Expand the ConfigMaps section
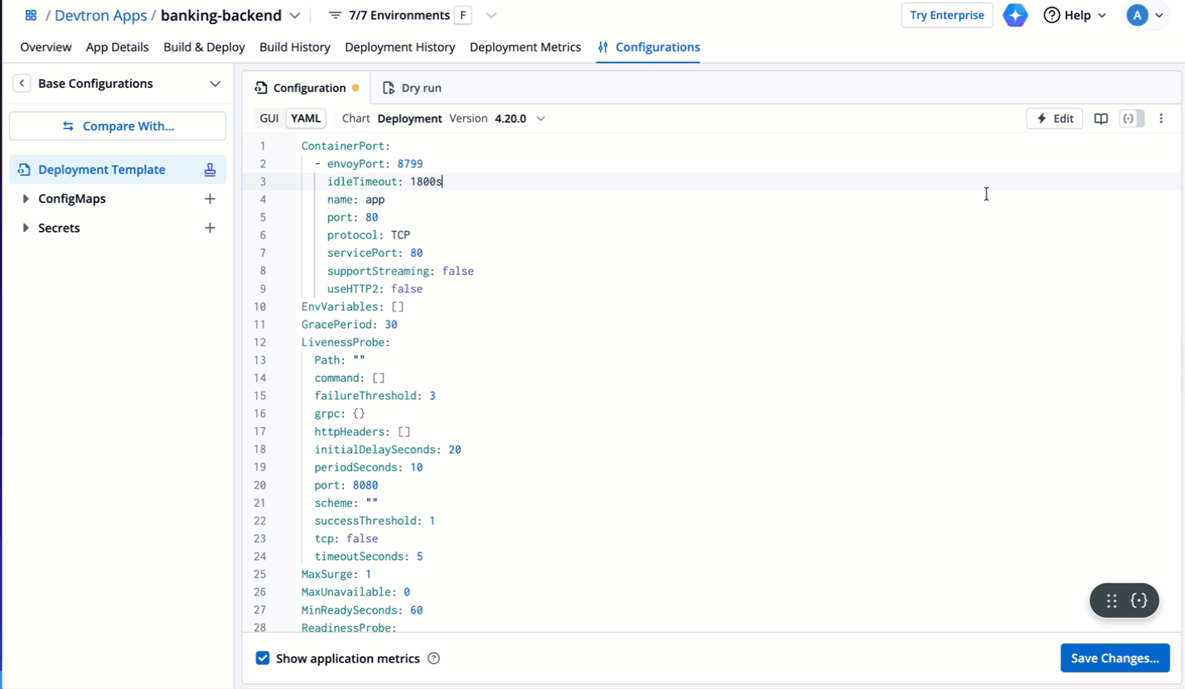 [26, 199]
